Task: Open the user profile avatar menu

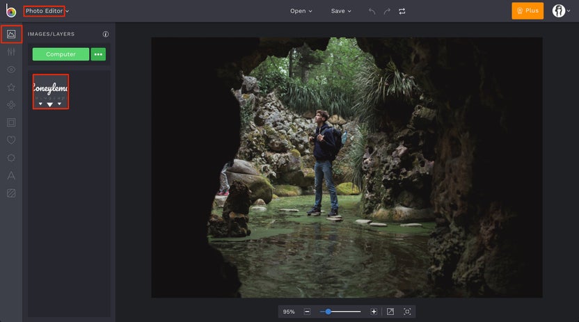Action: click(x=560, y=11)
